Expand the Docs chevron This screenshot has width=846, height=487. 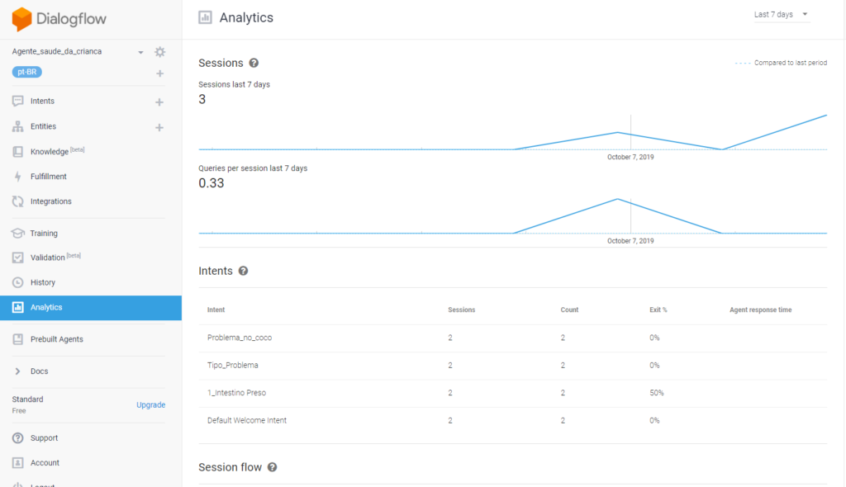[17, 371]
